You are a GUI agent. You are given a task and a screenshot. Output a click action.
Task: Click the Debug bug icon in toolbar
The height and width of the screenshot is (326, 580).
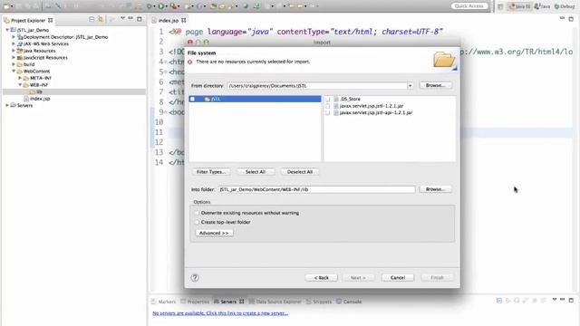pyautogui.click(x=149, y=6)
